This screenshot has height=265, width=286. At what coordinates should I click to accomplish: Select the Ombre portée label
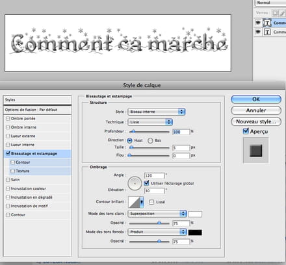23,118
